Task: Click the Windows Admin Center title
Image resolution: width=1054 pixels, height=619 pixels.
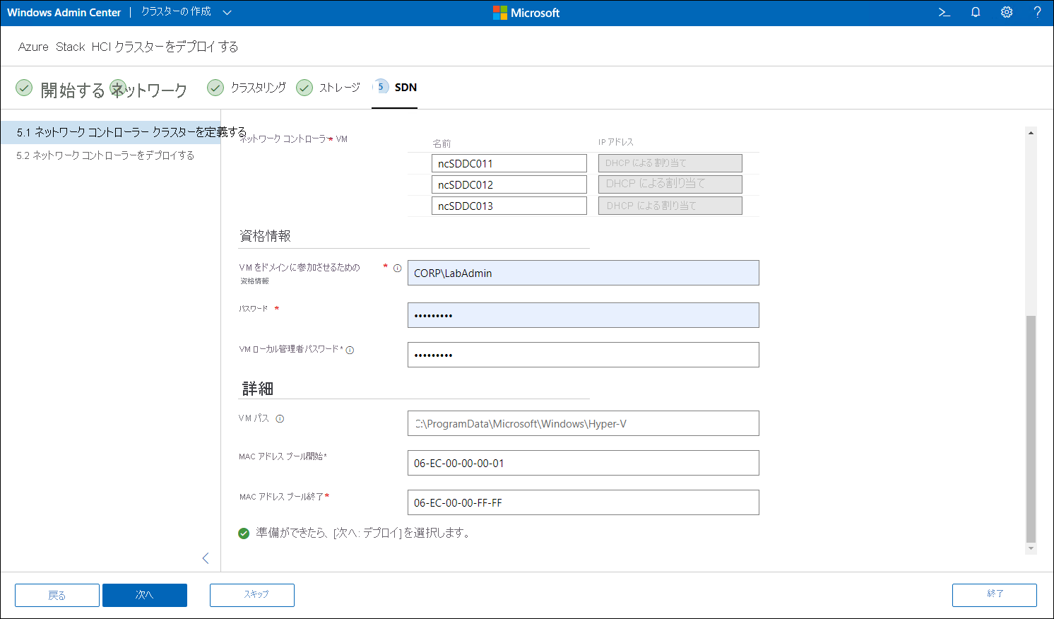Action: tap(64, 12)
